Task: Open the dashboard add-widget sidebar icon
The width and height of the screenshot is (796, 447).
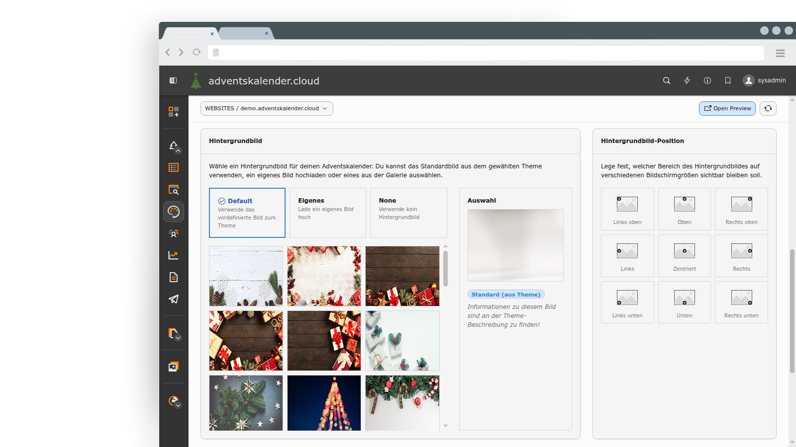Action: (174, 112)
